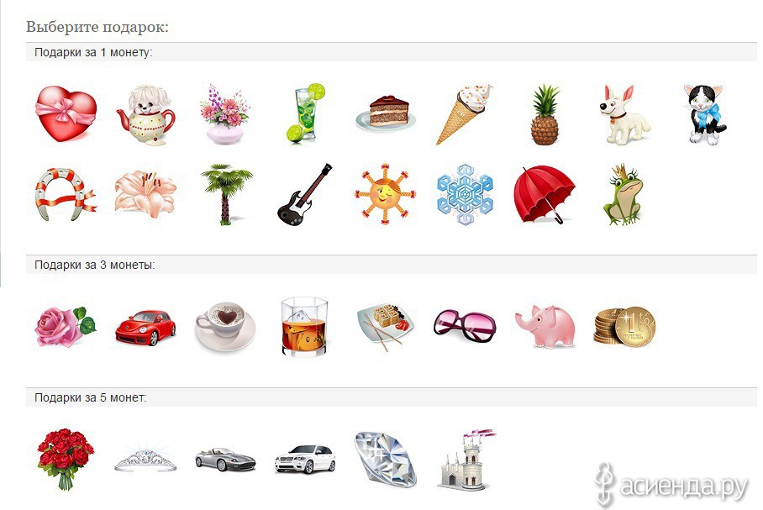Choose the whiskey glass with ice gift

click(305, 327)
